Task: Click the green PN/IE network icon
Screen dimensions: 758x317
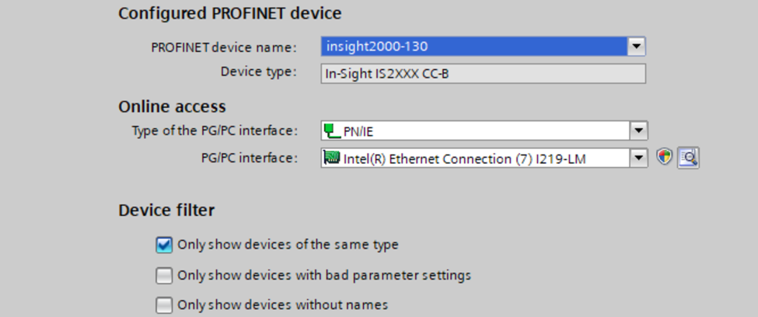Action: point(332,131)
